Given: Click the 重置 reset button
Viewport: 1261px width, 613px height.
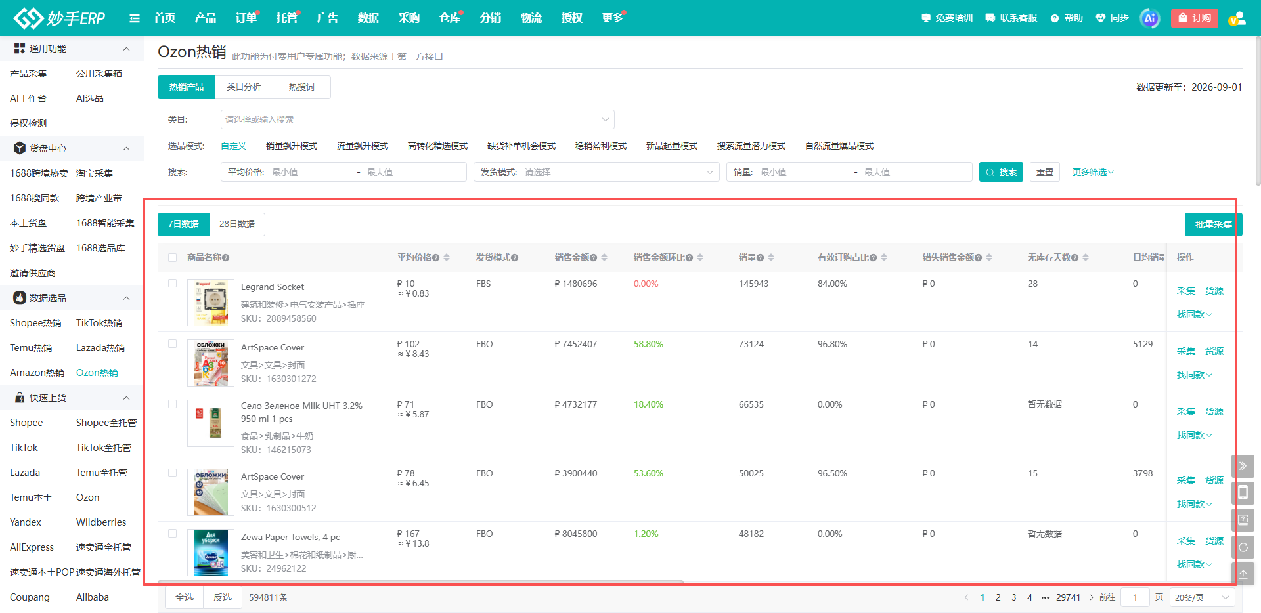Looking at the screenshot, I should pos(1045,172).
